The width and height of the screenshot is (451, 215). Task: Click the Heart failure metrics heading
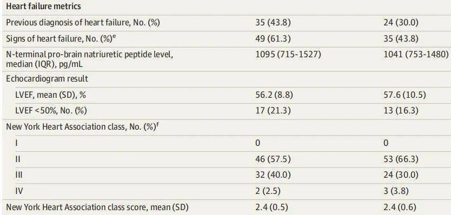click(x=43, y=6)
